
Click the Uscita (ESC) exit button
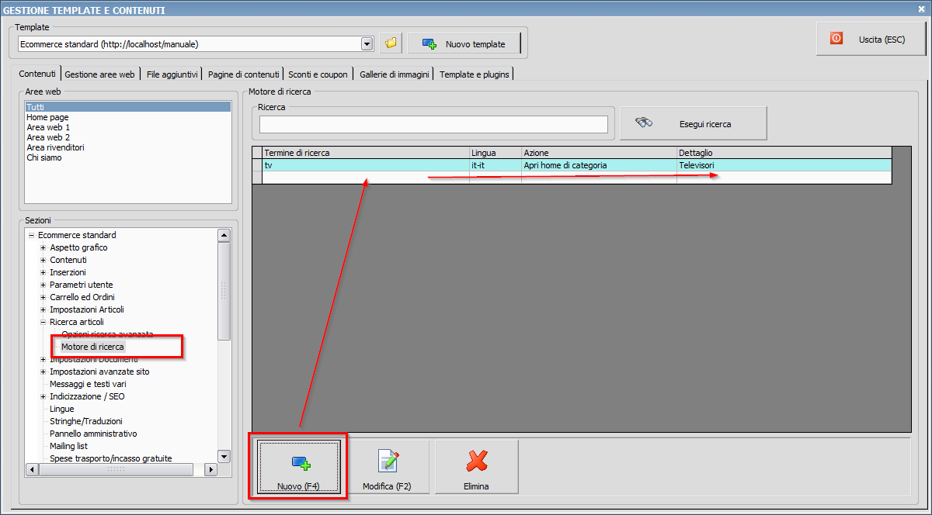click(871, 39)
